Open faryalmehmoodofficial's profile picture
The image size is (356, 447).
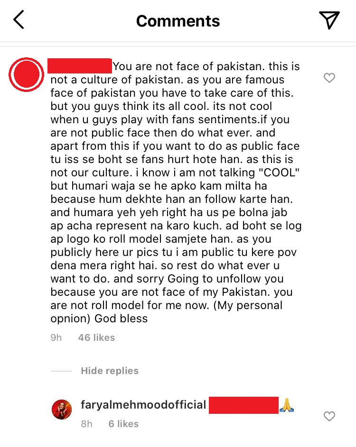62,410
